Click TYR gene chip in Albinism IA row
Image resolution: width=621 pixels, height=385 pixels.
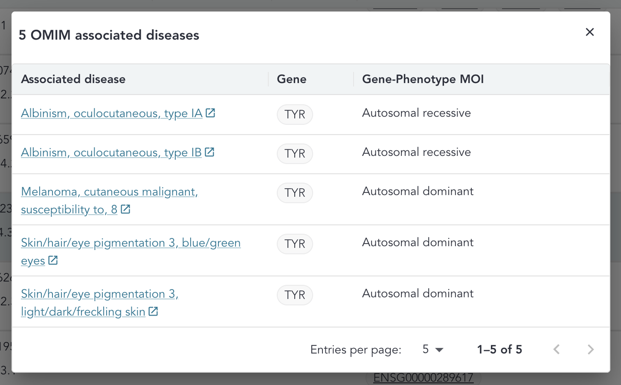(x=295, y=115)
